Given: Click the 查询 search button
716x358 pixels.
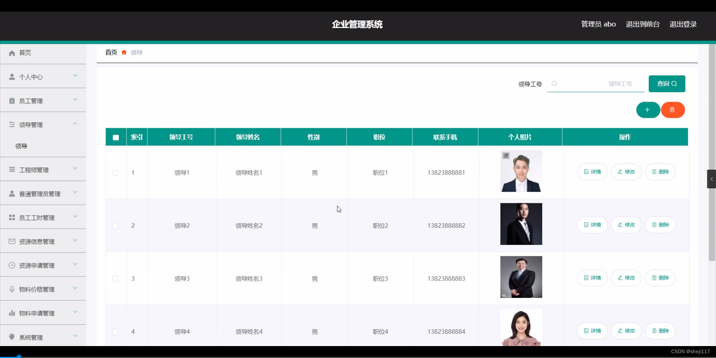Looking at the screenshot, I should [667, 84].
